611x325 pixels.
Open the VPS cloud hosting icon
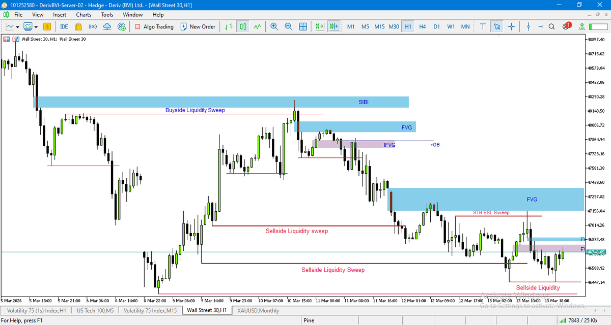point(107,26)
